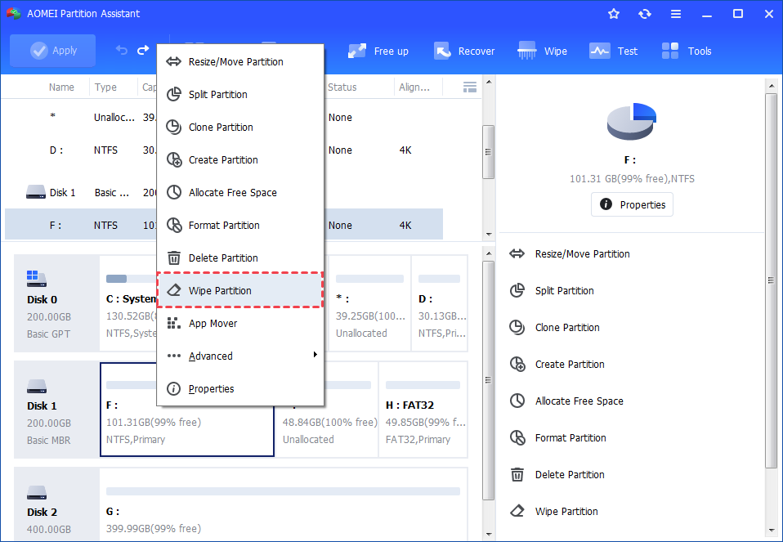
Task: Click the Format Partition icon in right panel
Action: pos(517,438)
